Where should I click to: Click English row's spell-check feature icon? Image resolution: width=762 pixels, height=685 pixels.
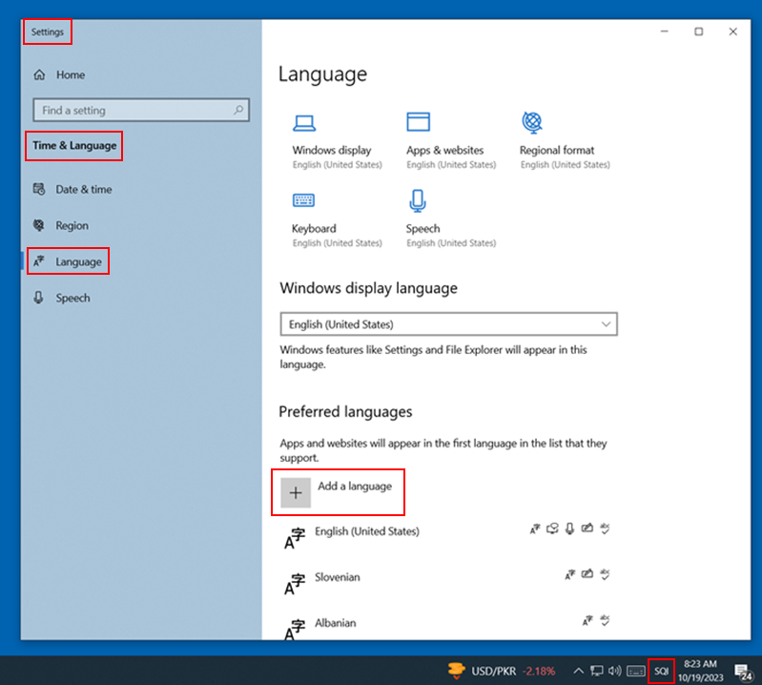pos(605,529)
